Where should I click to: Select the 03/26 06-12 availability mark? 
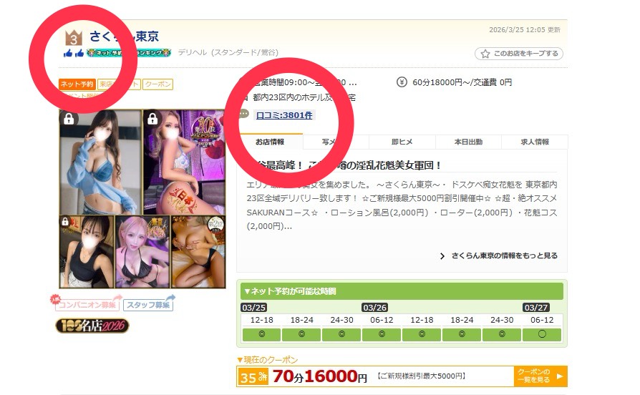[381, 335]
